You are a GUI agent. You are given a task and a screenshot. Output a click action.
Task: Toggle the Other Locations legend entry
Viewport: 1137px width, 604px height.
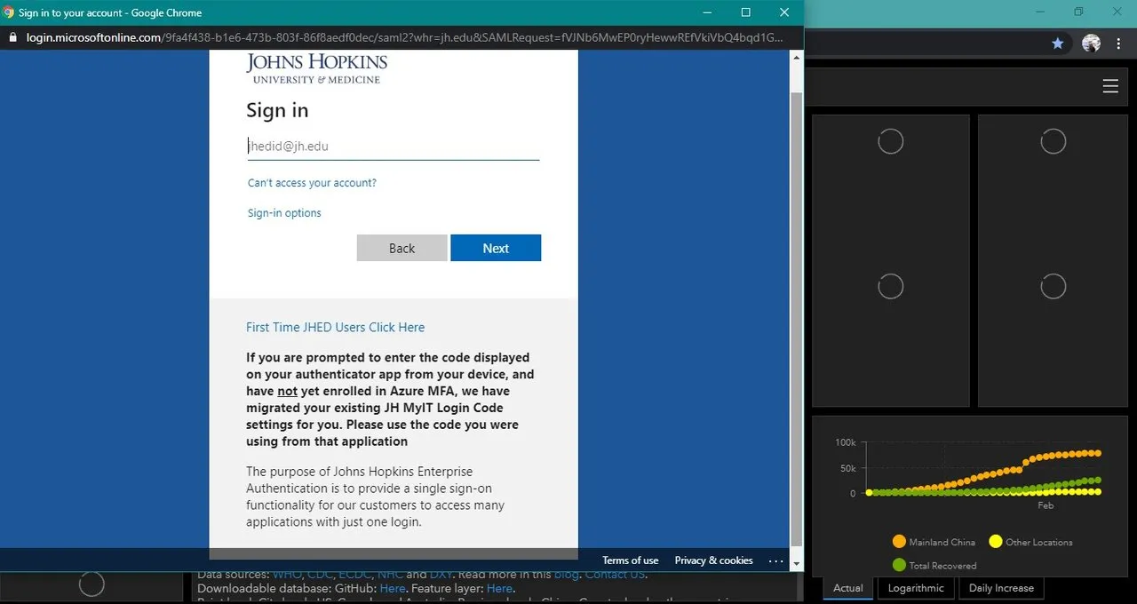[x=1030, y=542]
